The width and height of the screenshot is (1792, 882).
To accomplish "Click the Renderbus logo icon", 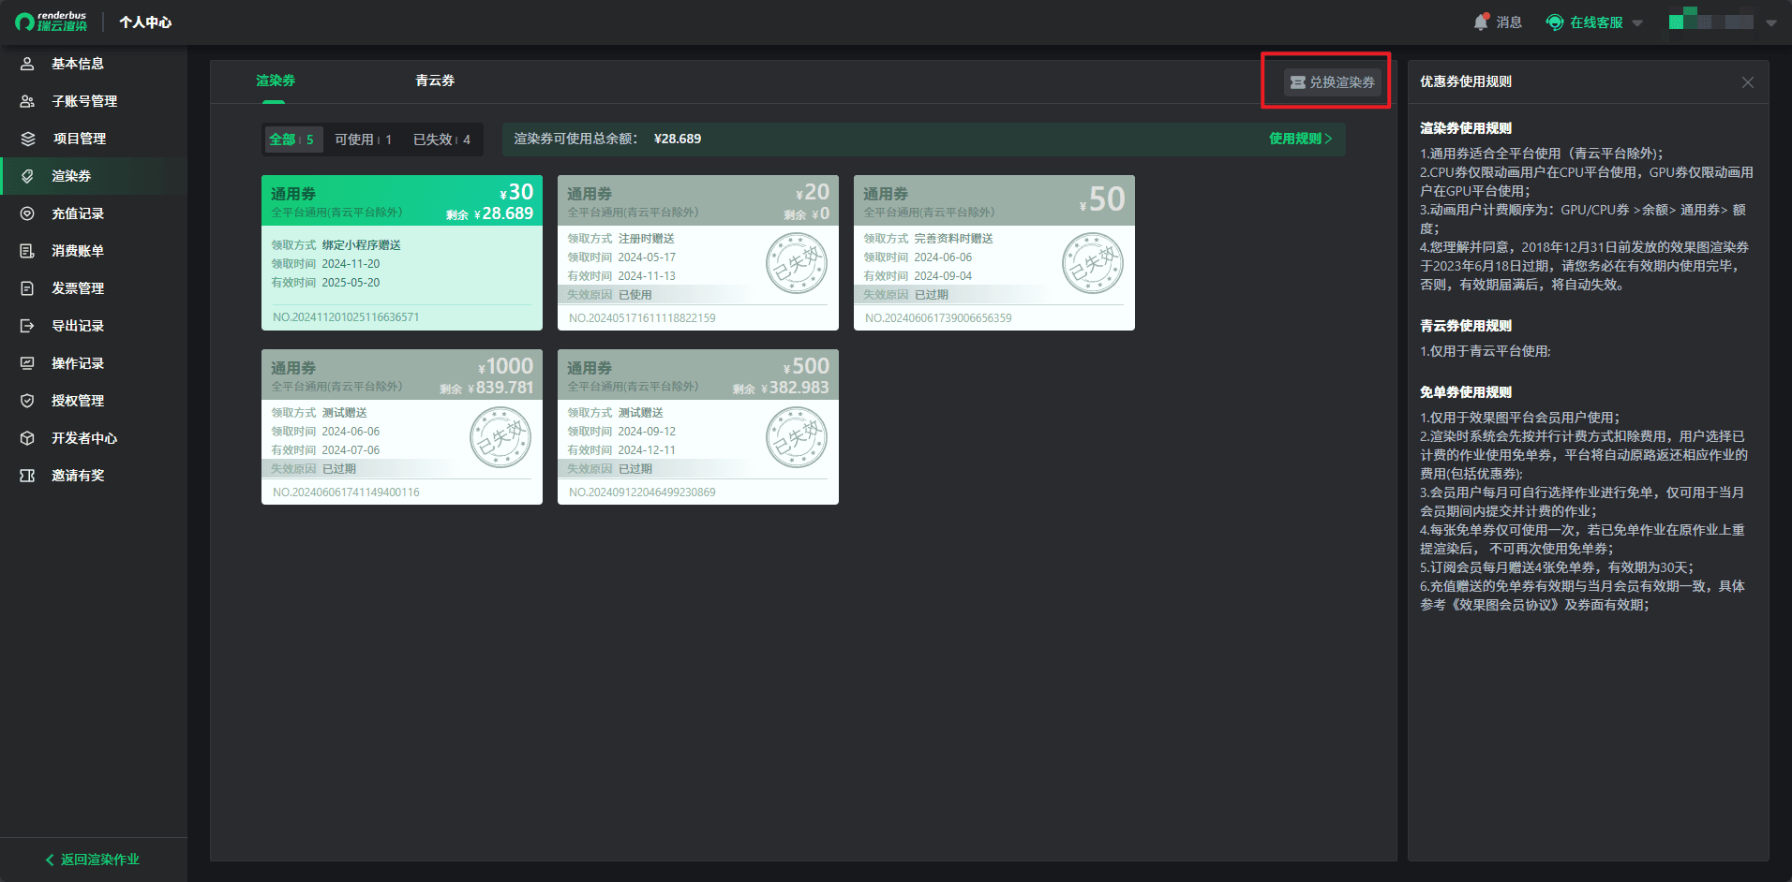I will (x=25, y=22).
